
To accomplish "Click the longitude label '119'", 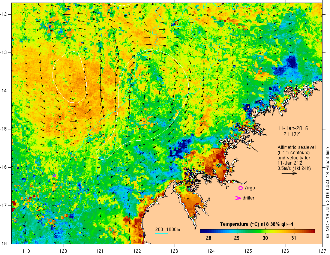I will 26,251.
